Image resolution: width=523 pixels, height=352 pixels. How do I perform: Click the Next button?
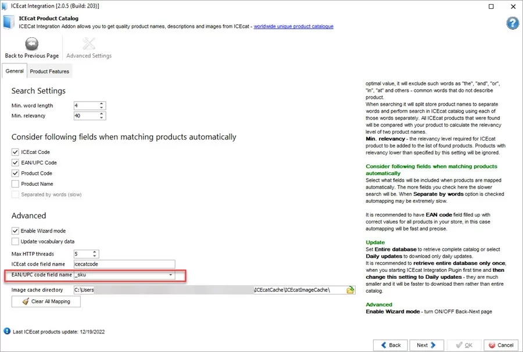pos(427,344)
